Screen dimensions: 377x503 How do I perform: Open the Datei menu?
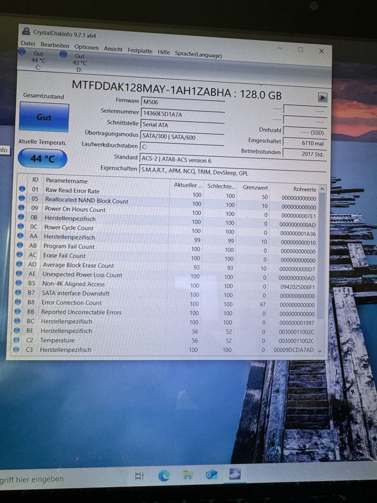click(28, 43)
